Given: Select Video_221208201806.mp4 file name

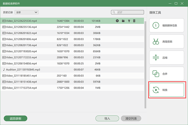Looking at the screenshot, I should coord(21,39).
